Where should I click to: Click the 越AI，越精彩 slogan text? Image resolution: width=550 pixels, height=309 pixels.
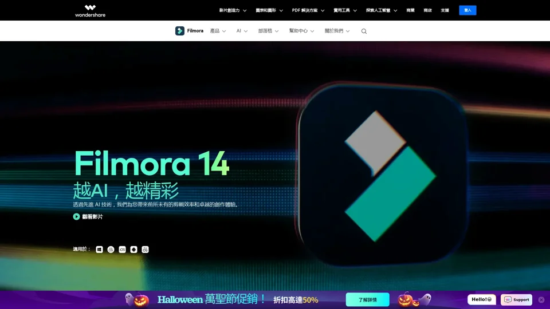(x=126, y=190)
